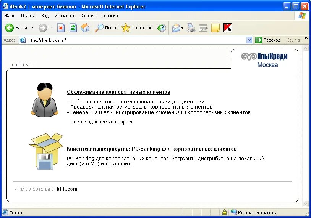Open the Справка menu
The width and height of the screenshot is (311, 218).
coord(110,16)
